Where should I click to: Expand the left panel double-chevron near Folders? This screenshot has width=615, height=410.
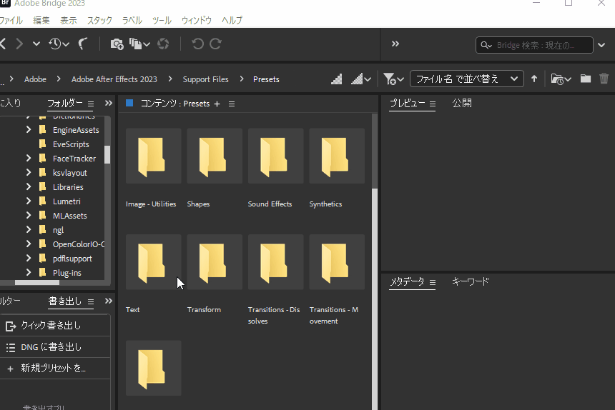[109, 103]
